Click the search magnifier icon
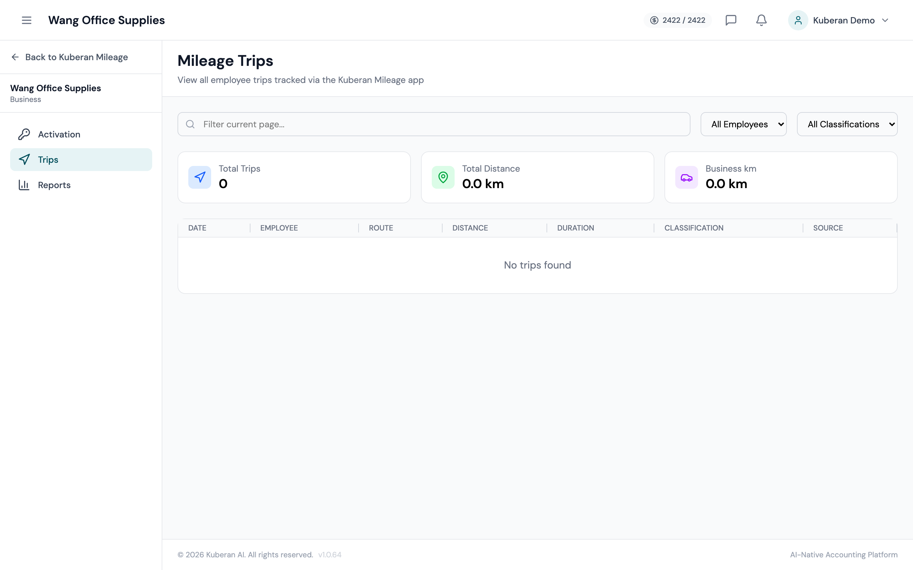913x570 pixels. [x=190, y=124]
